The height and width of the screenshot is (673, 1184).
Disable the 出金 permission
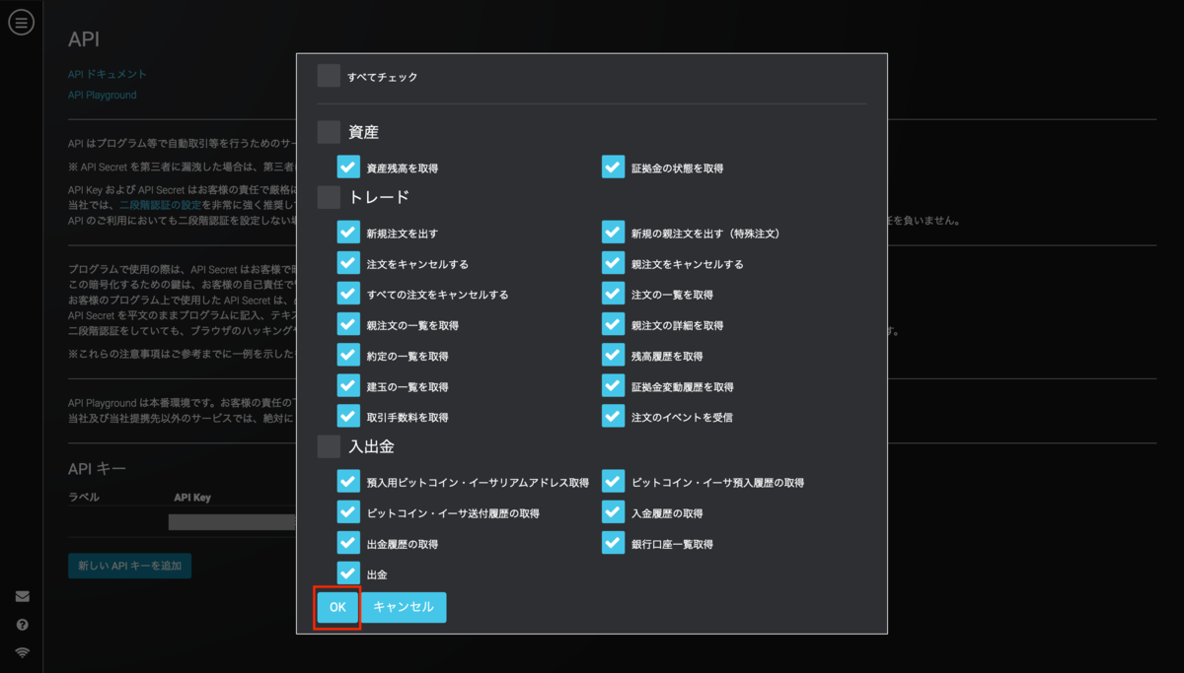point(347,572)
